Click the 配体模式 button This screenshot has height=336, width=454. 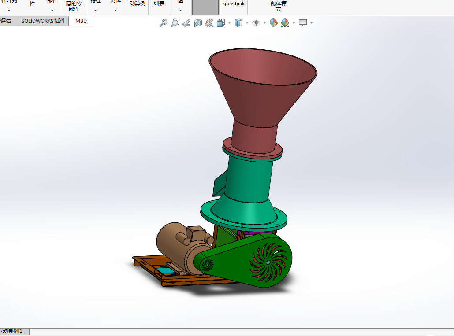click(279, 6)
